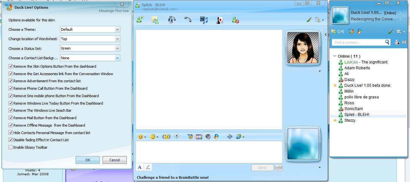Open voice clip icon
This screenshot has height=182, width=410.
[177, 137]
